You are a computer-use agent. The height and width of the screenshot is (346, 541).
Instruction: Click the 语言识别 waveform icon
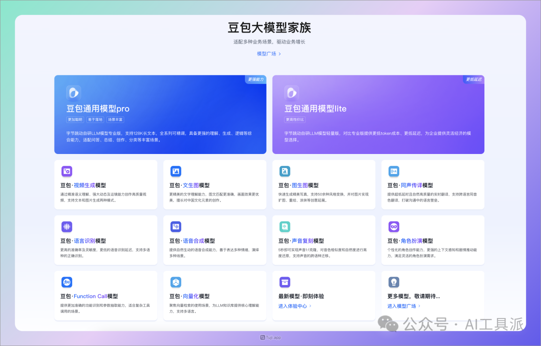(67, 226)
